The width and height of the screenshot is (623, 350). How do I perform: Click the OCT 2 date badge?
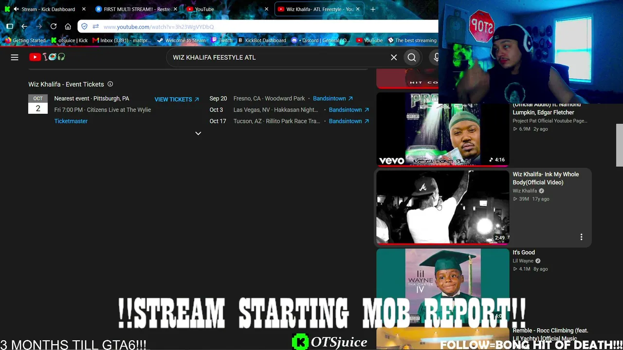tap(38, 104)
